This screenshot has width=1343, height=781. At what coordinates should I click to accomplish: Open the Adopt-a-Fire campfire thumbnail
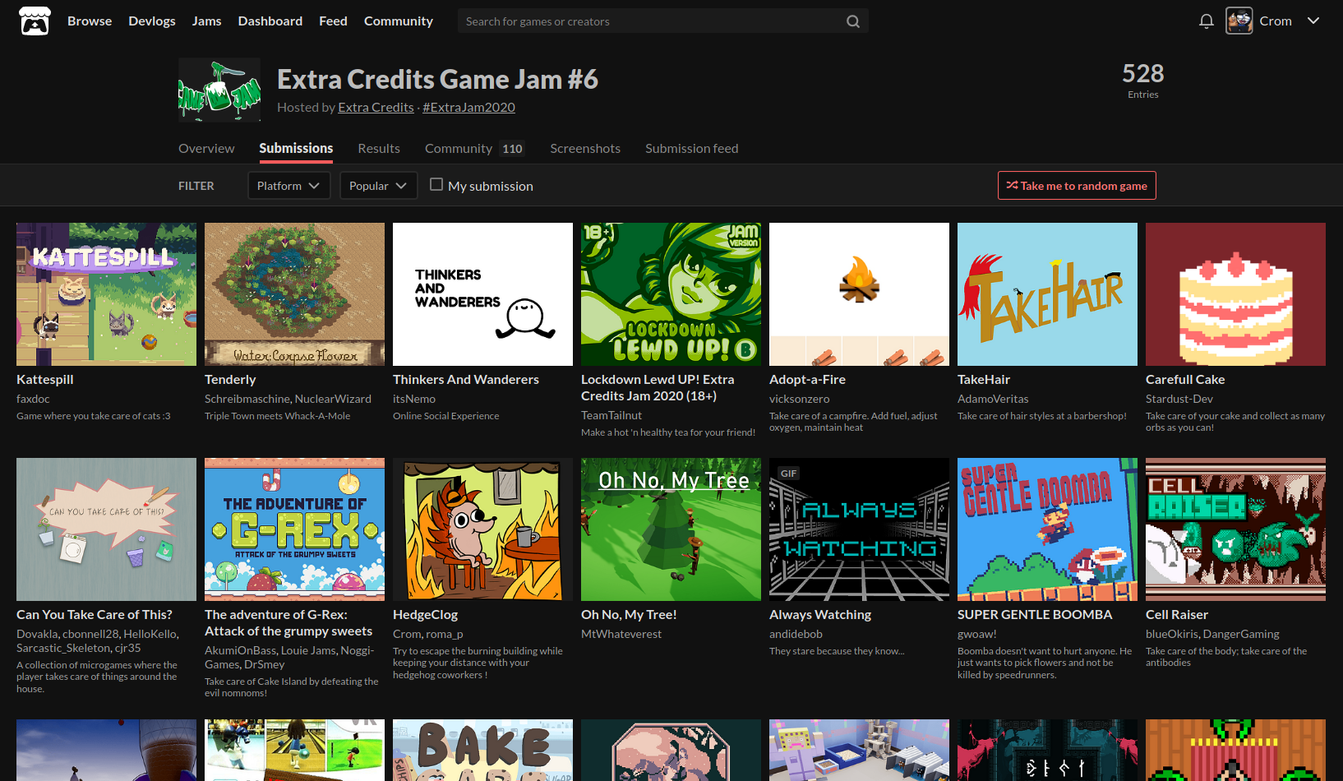(x=859, y=294)
